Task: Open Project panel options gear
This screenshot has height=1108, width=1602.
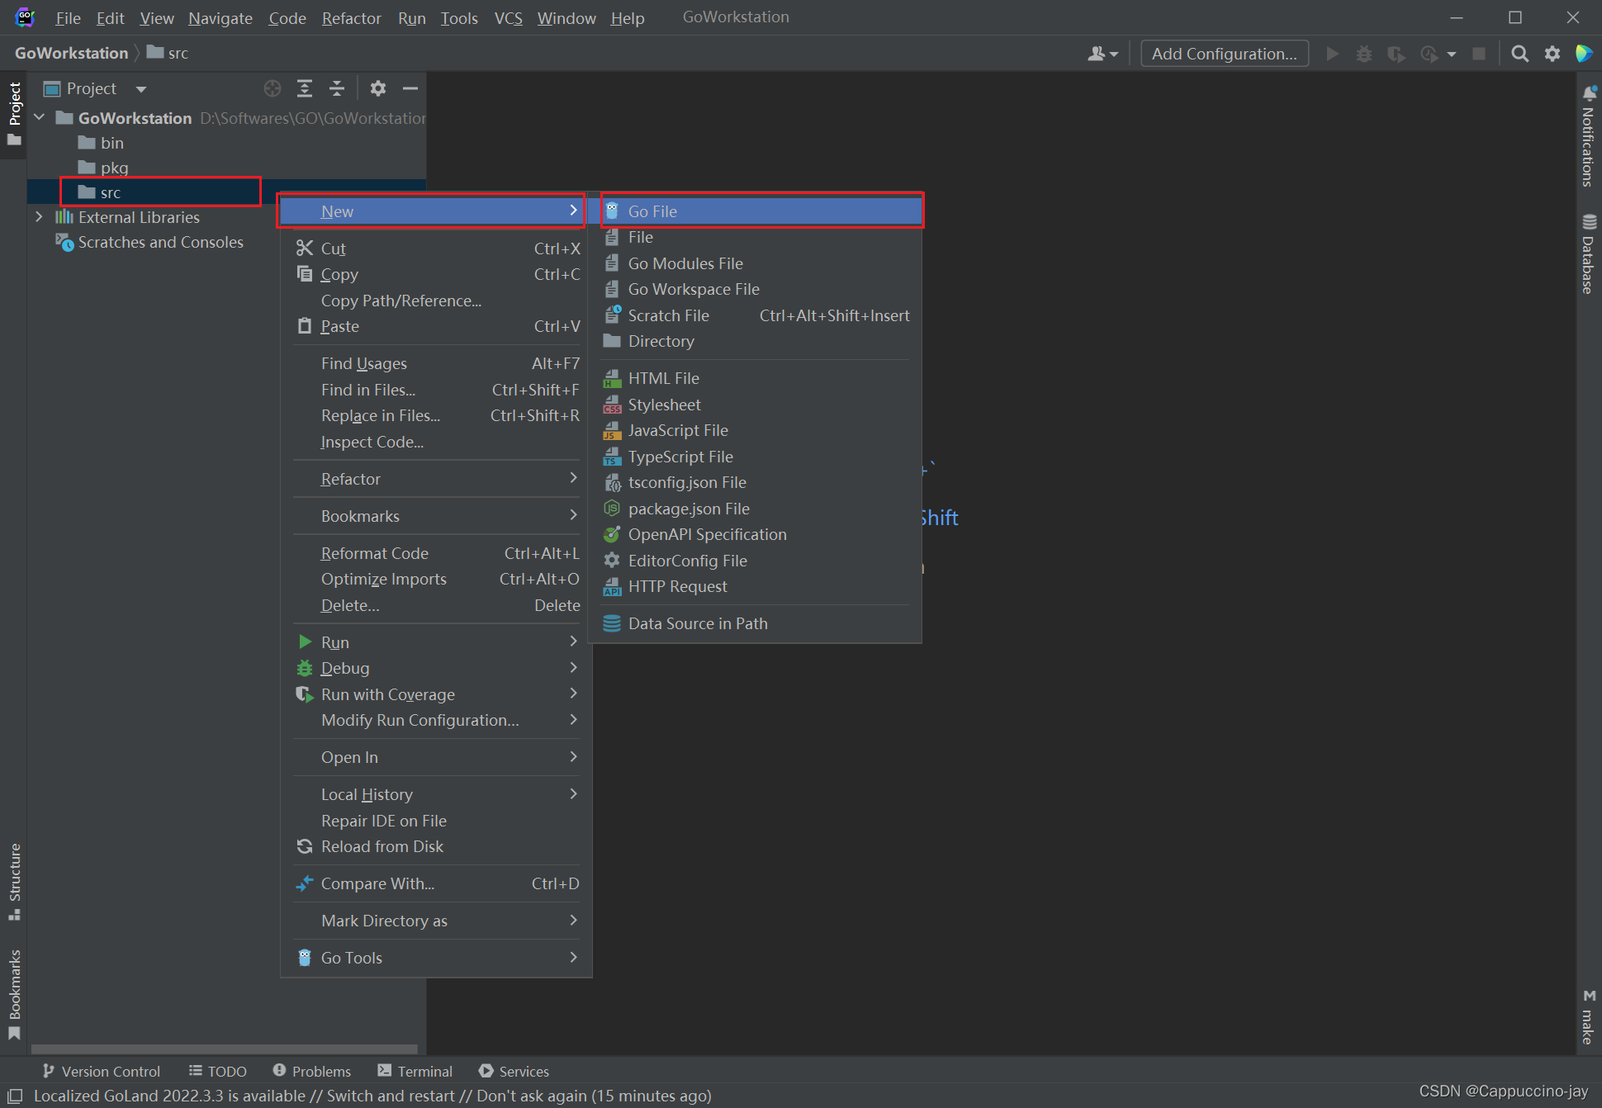Action: pos(378,88)
